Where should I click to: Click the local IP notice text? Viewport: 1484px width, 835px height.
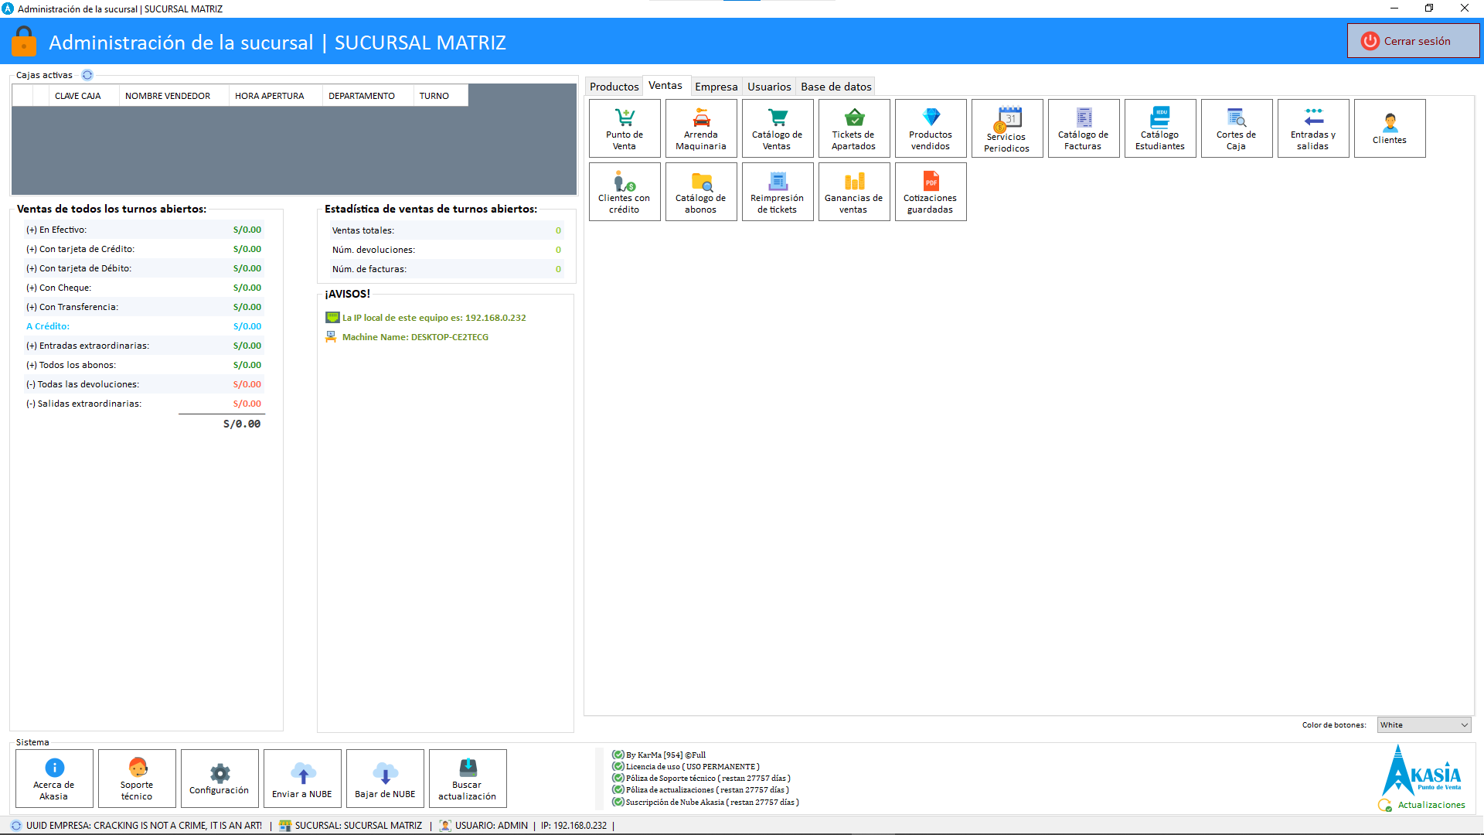pyautogui.click(x=434, y=318)
